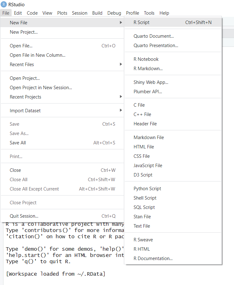Viewport: 234px width, 285px height.
Task: Select Print... menu item
Action: (x=62, y=157)
